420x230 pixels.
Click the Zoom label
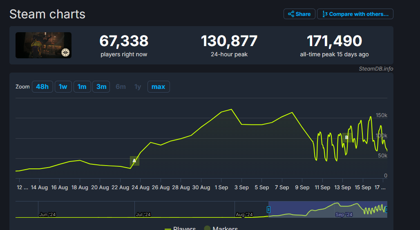(x=22, y=86)
